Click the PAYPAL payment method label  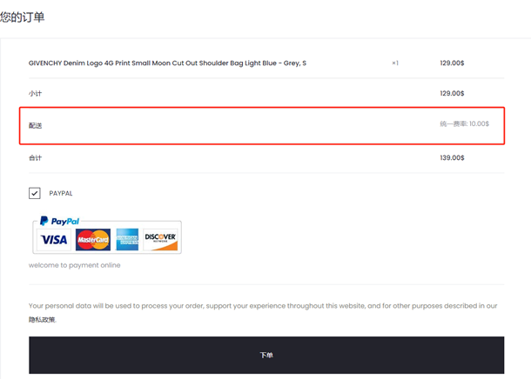point(61,193)
